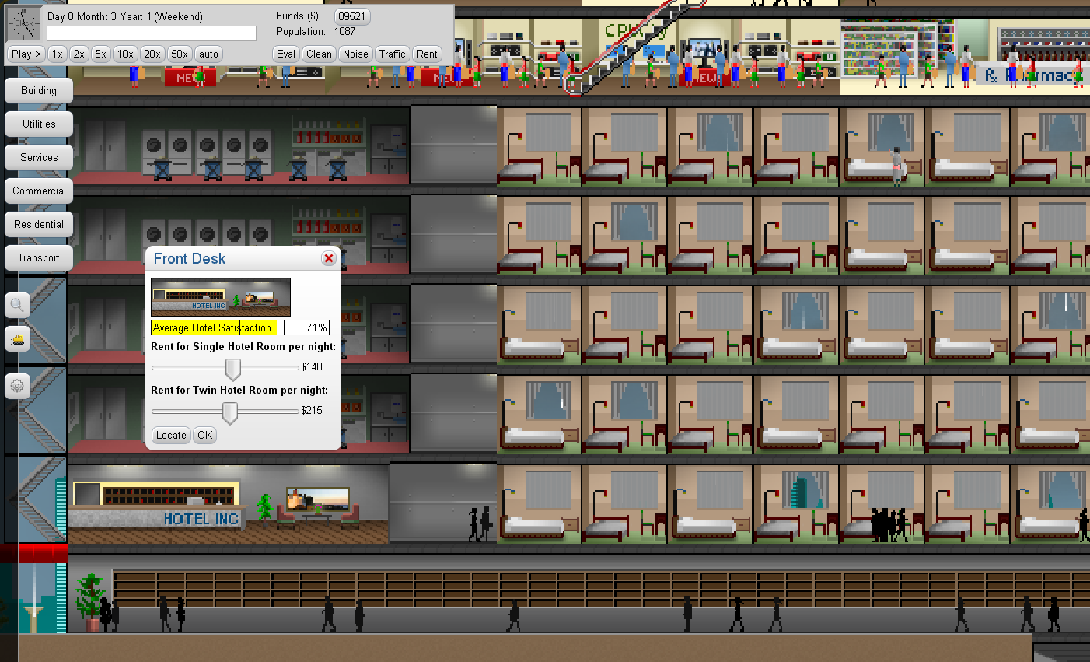Click Locate in Front Desk dialog
Viewport: 1090px width, 662px height.
(x=171, y=435)
